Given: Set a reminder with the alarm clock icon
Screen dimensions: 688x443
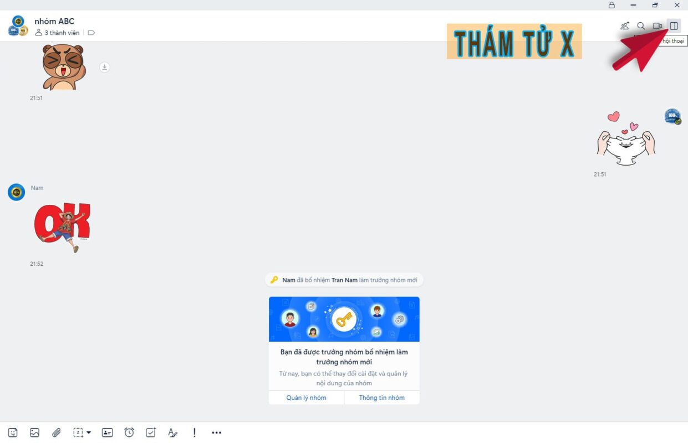Looking at the screenshot, I should click(129, 432).
